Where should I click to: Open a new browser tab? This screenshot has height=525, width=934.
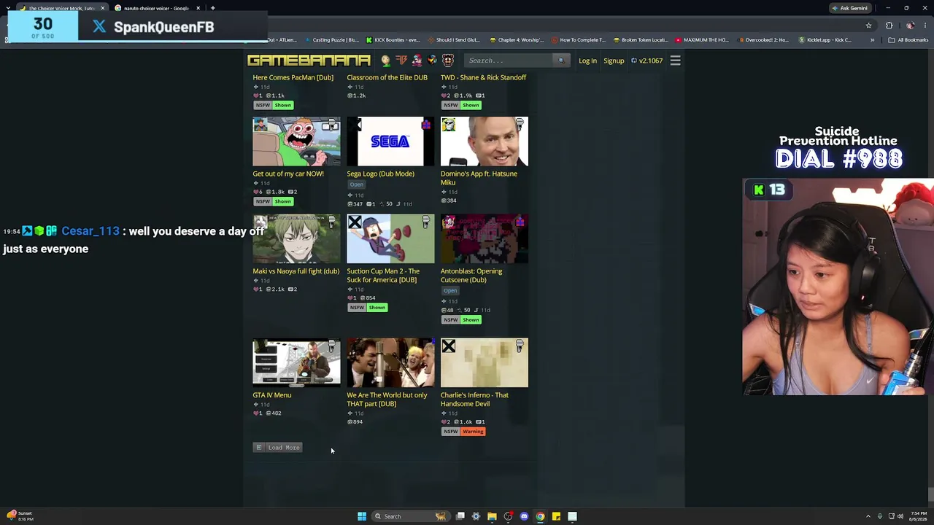[212, 8]
